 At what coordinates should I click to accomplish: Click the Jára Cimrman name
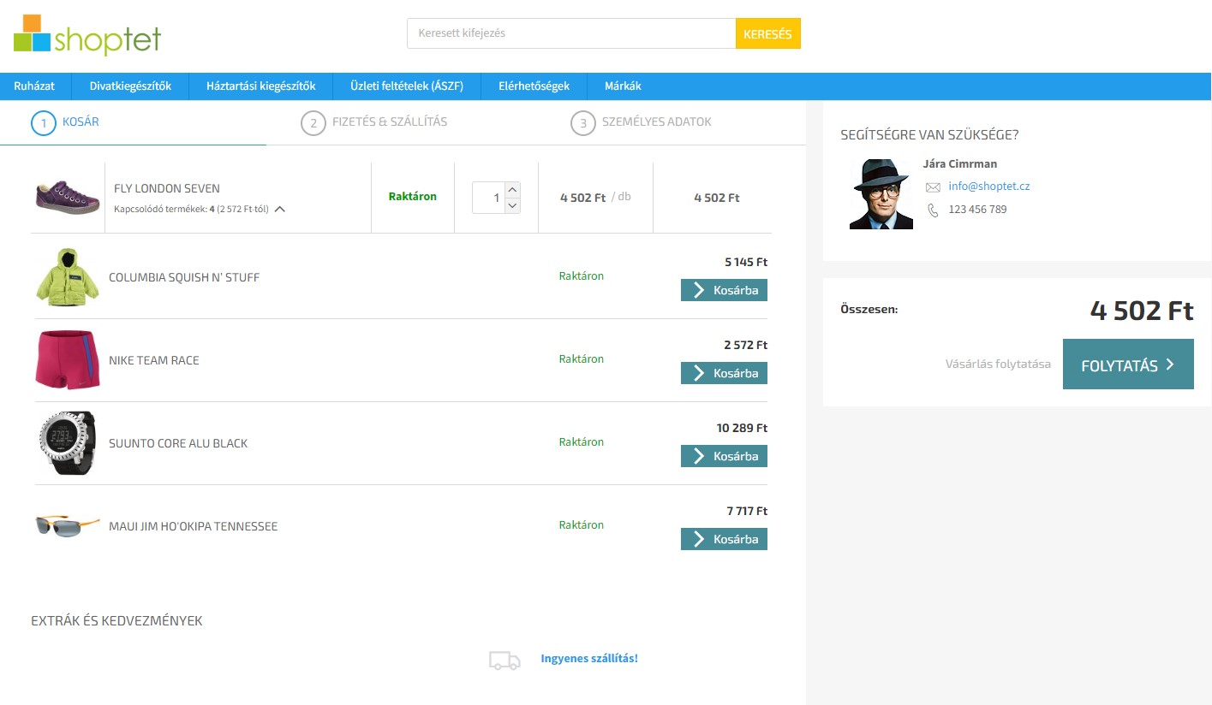click(960, 164)
